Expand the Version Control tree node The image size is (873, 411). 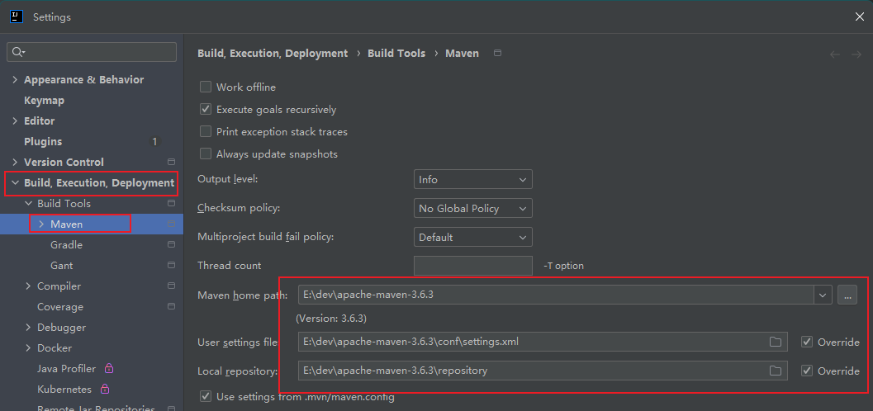tap(15, 163)
